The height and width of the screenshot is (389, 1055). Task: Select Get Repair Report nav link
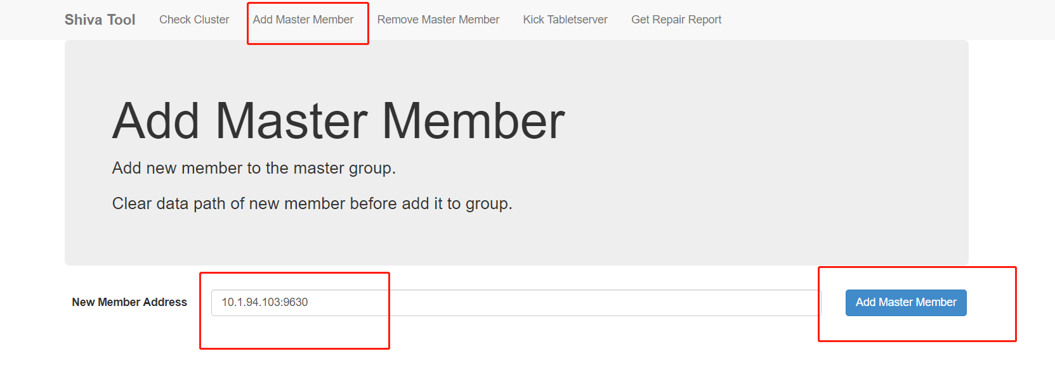pos(676,20)
